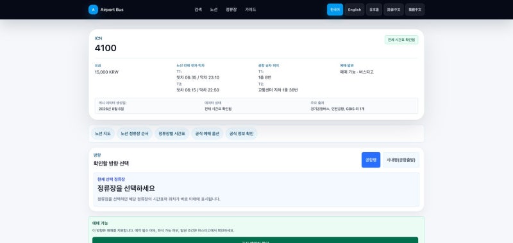Click the 예매 가능 · 버스타고 text
The height and width of the screenshot is (243, 513).
(357, 72)
